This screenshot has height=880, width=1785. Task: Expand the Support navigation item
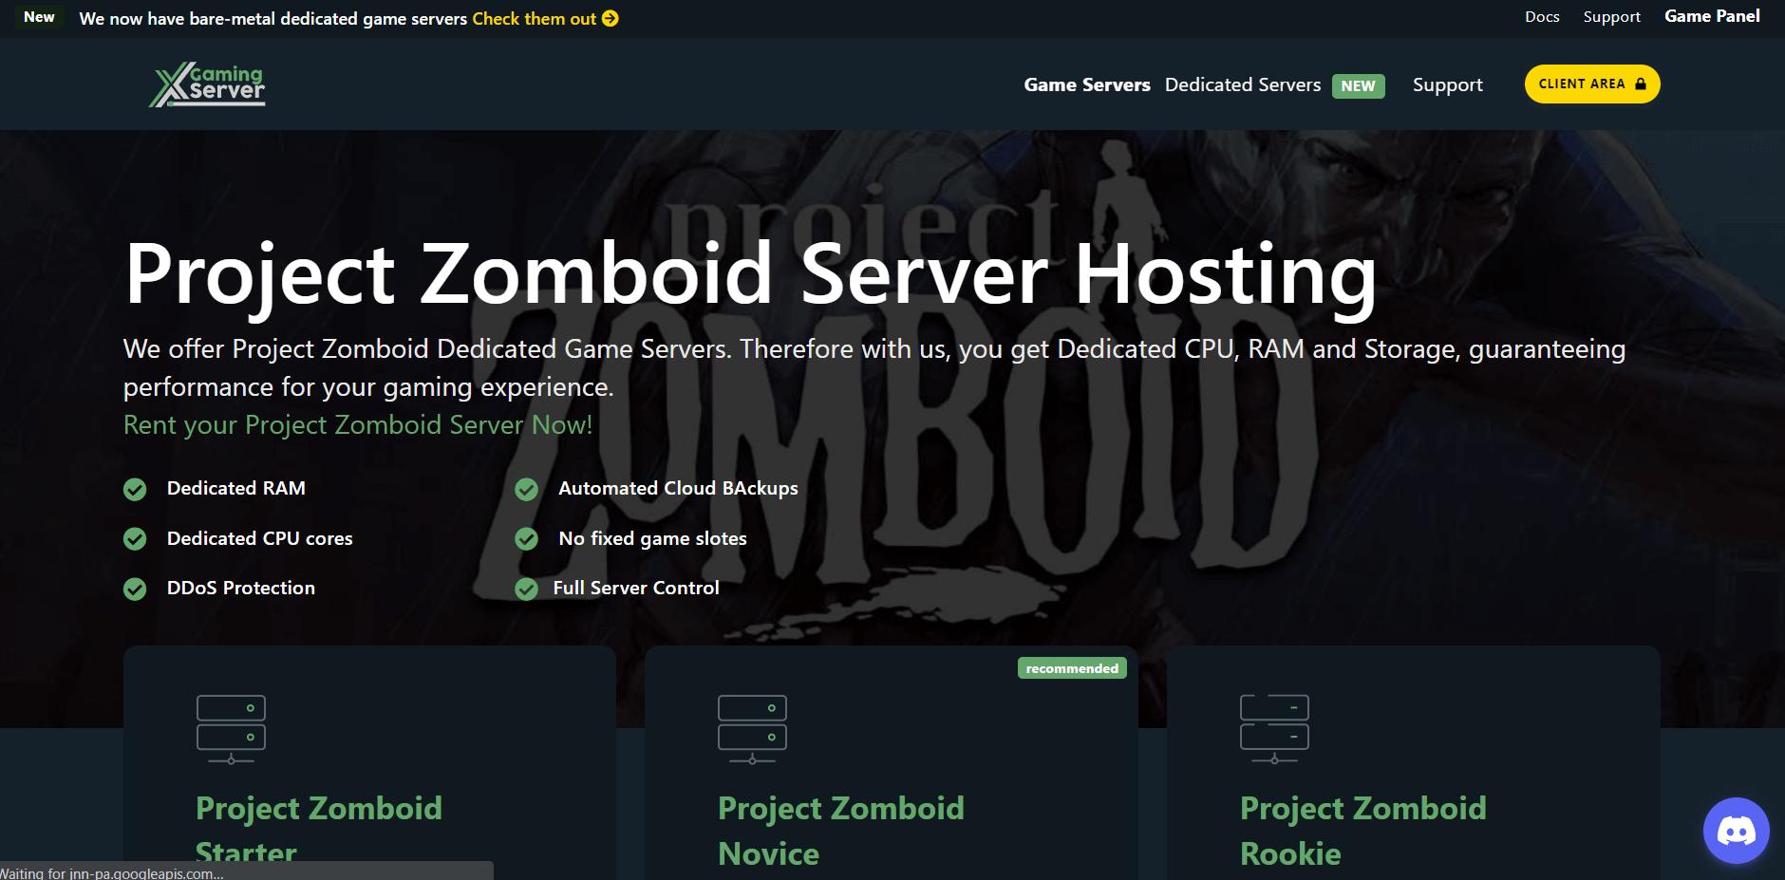(x=1447, y=84)
